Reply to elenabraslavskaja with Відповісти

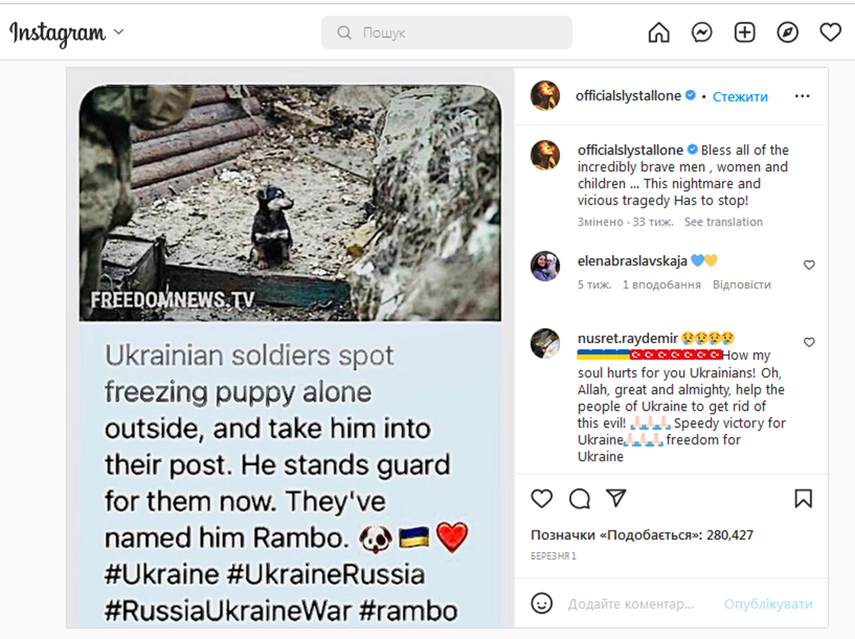742,284
